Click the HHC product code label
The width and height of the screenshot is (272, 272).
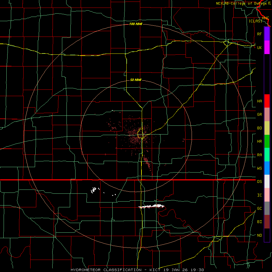pyautogui.click(x=265, y=18)
